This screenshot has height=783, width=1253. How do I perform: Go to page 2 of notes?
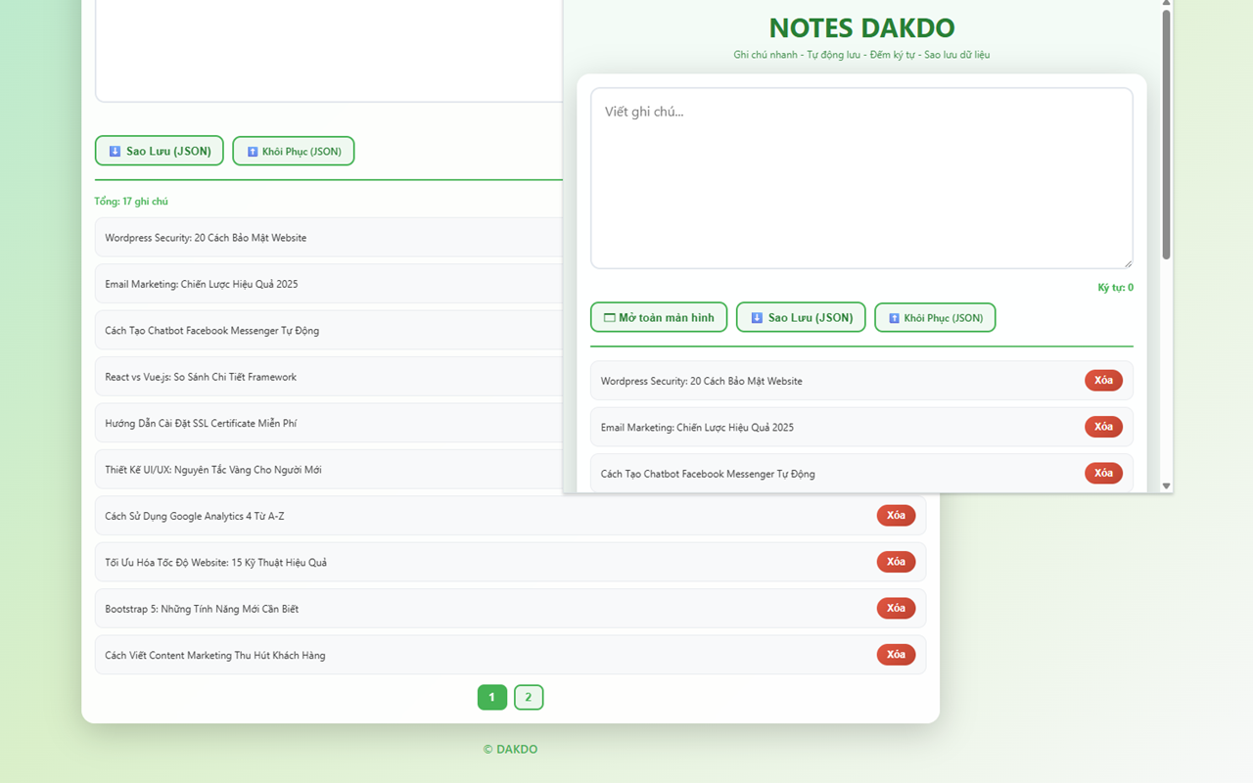(529, 697)
